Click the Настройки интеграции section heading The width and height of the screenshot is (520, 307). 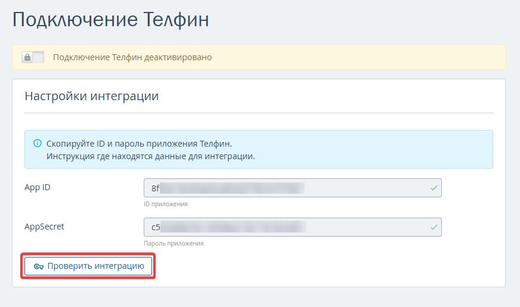91,95
